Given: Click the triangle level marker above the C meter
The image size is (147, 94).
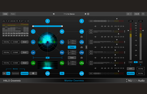Looking at the screenshot, I should tap(117, 19).
